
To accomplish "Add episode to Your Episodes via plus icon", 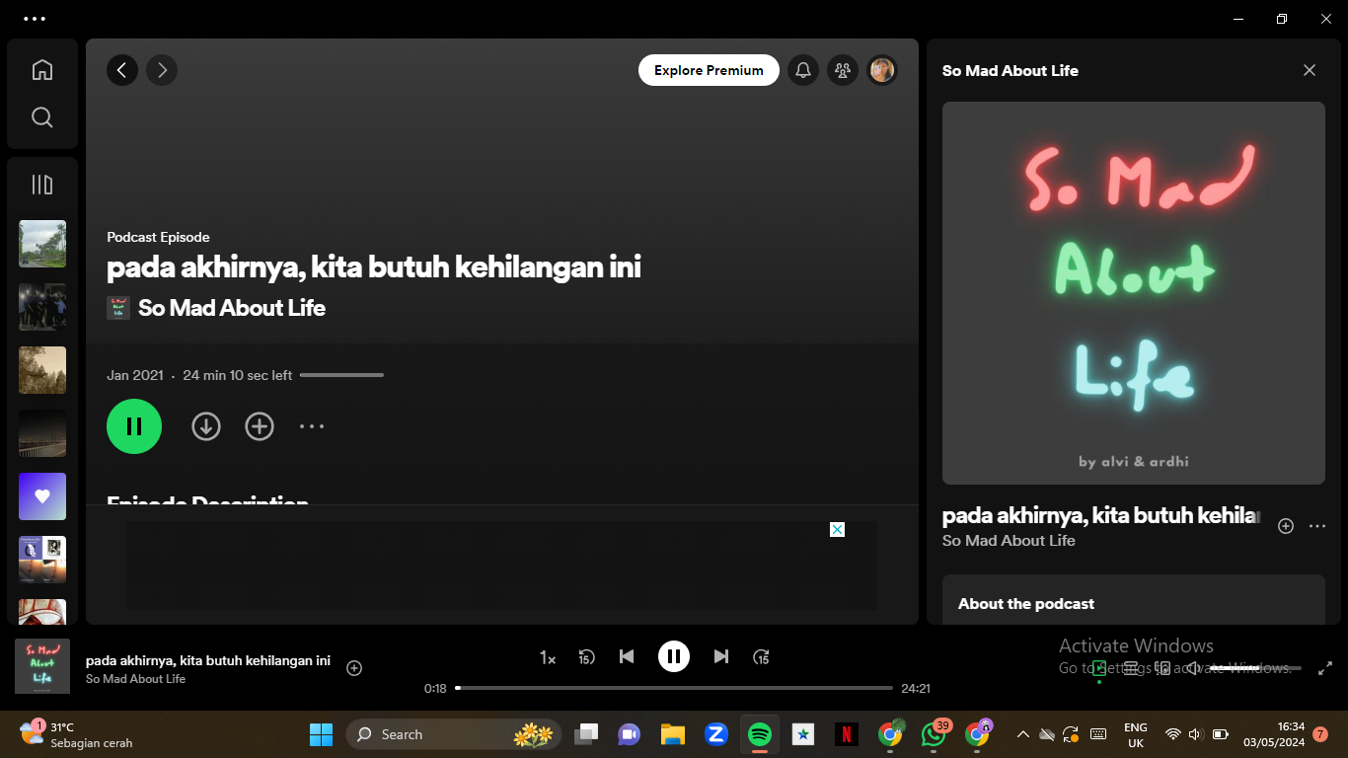I will tap(260, 426).
